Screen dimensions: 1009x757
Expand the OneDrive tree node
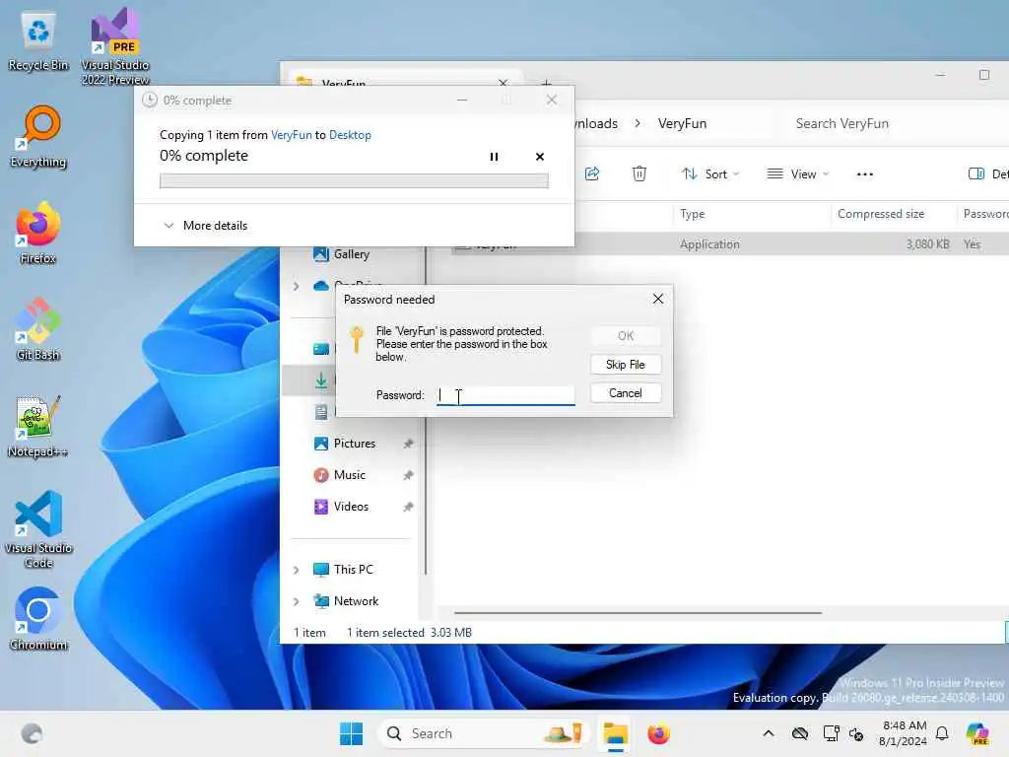pos(296,286)
